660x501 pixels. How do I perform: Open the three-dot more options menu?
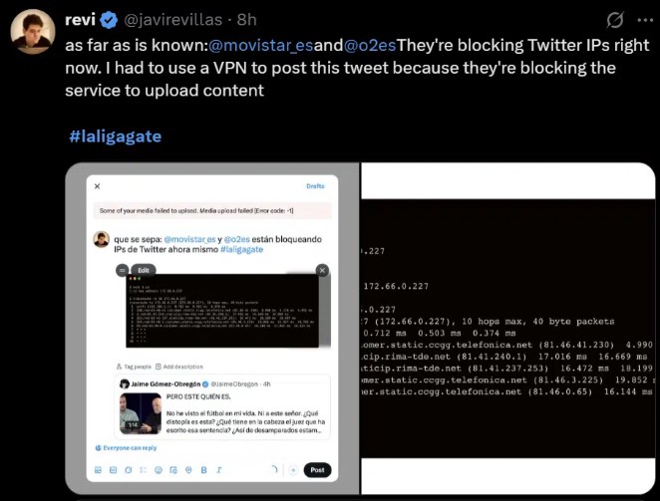coord(645,20)
